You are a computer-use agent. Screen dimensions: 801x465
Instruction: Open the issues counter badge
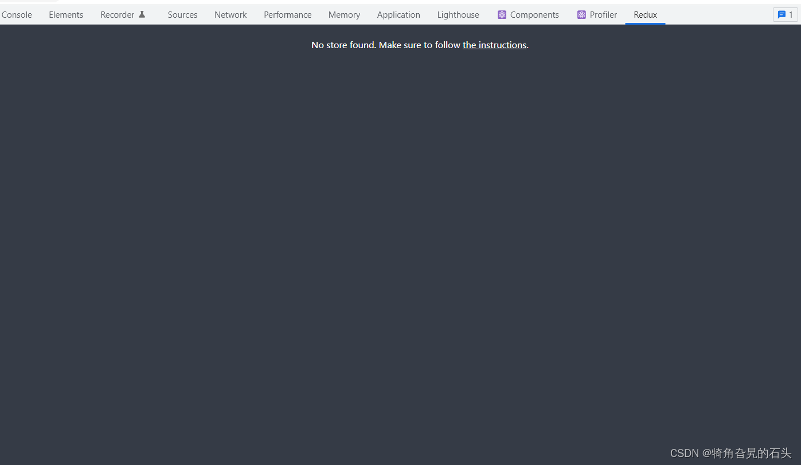785,15
